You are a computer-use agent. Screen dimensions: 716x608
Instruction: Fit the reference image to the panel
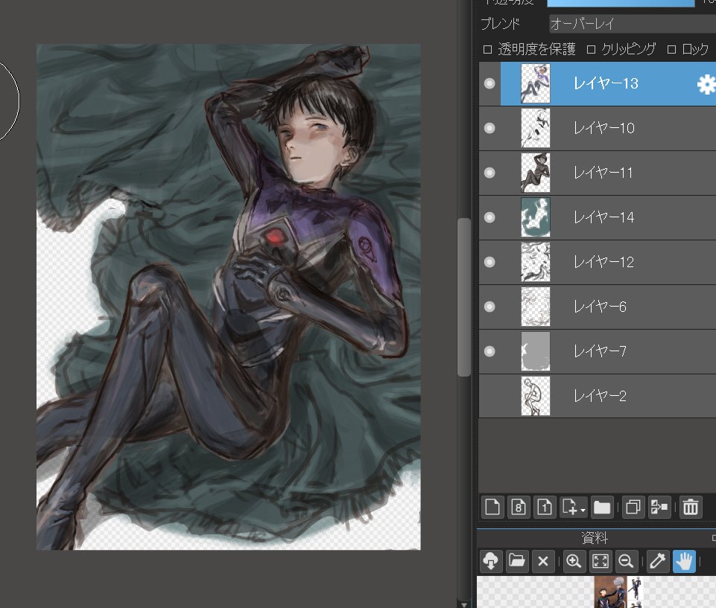[x=600, y=560]
